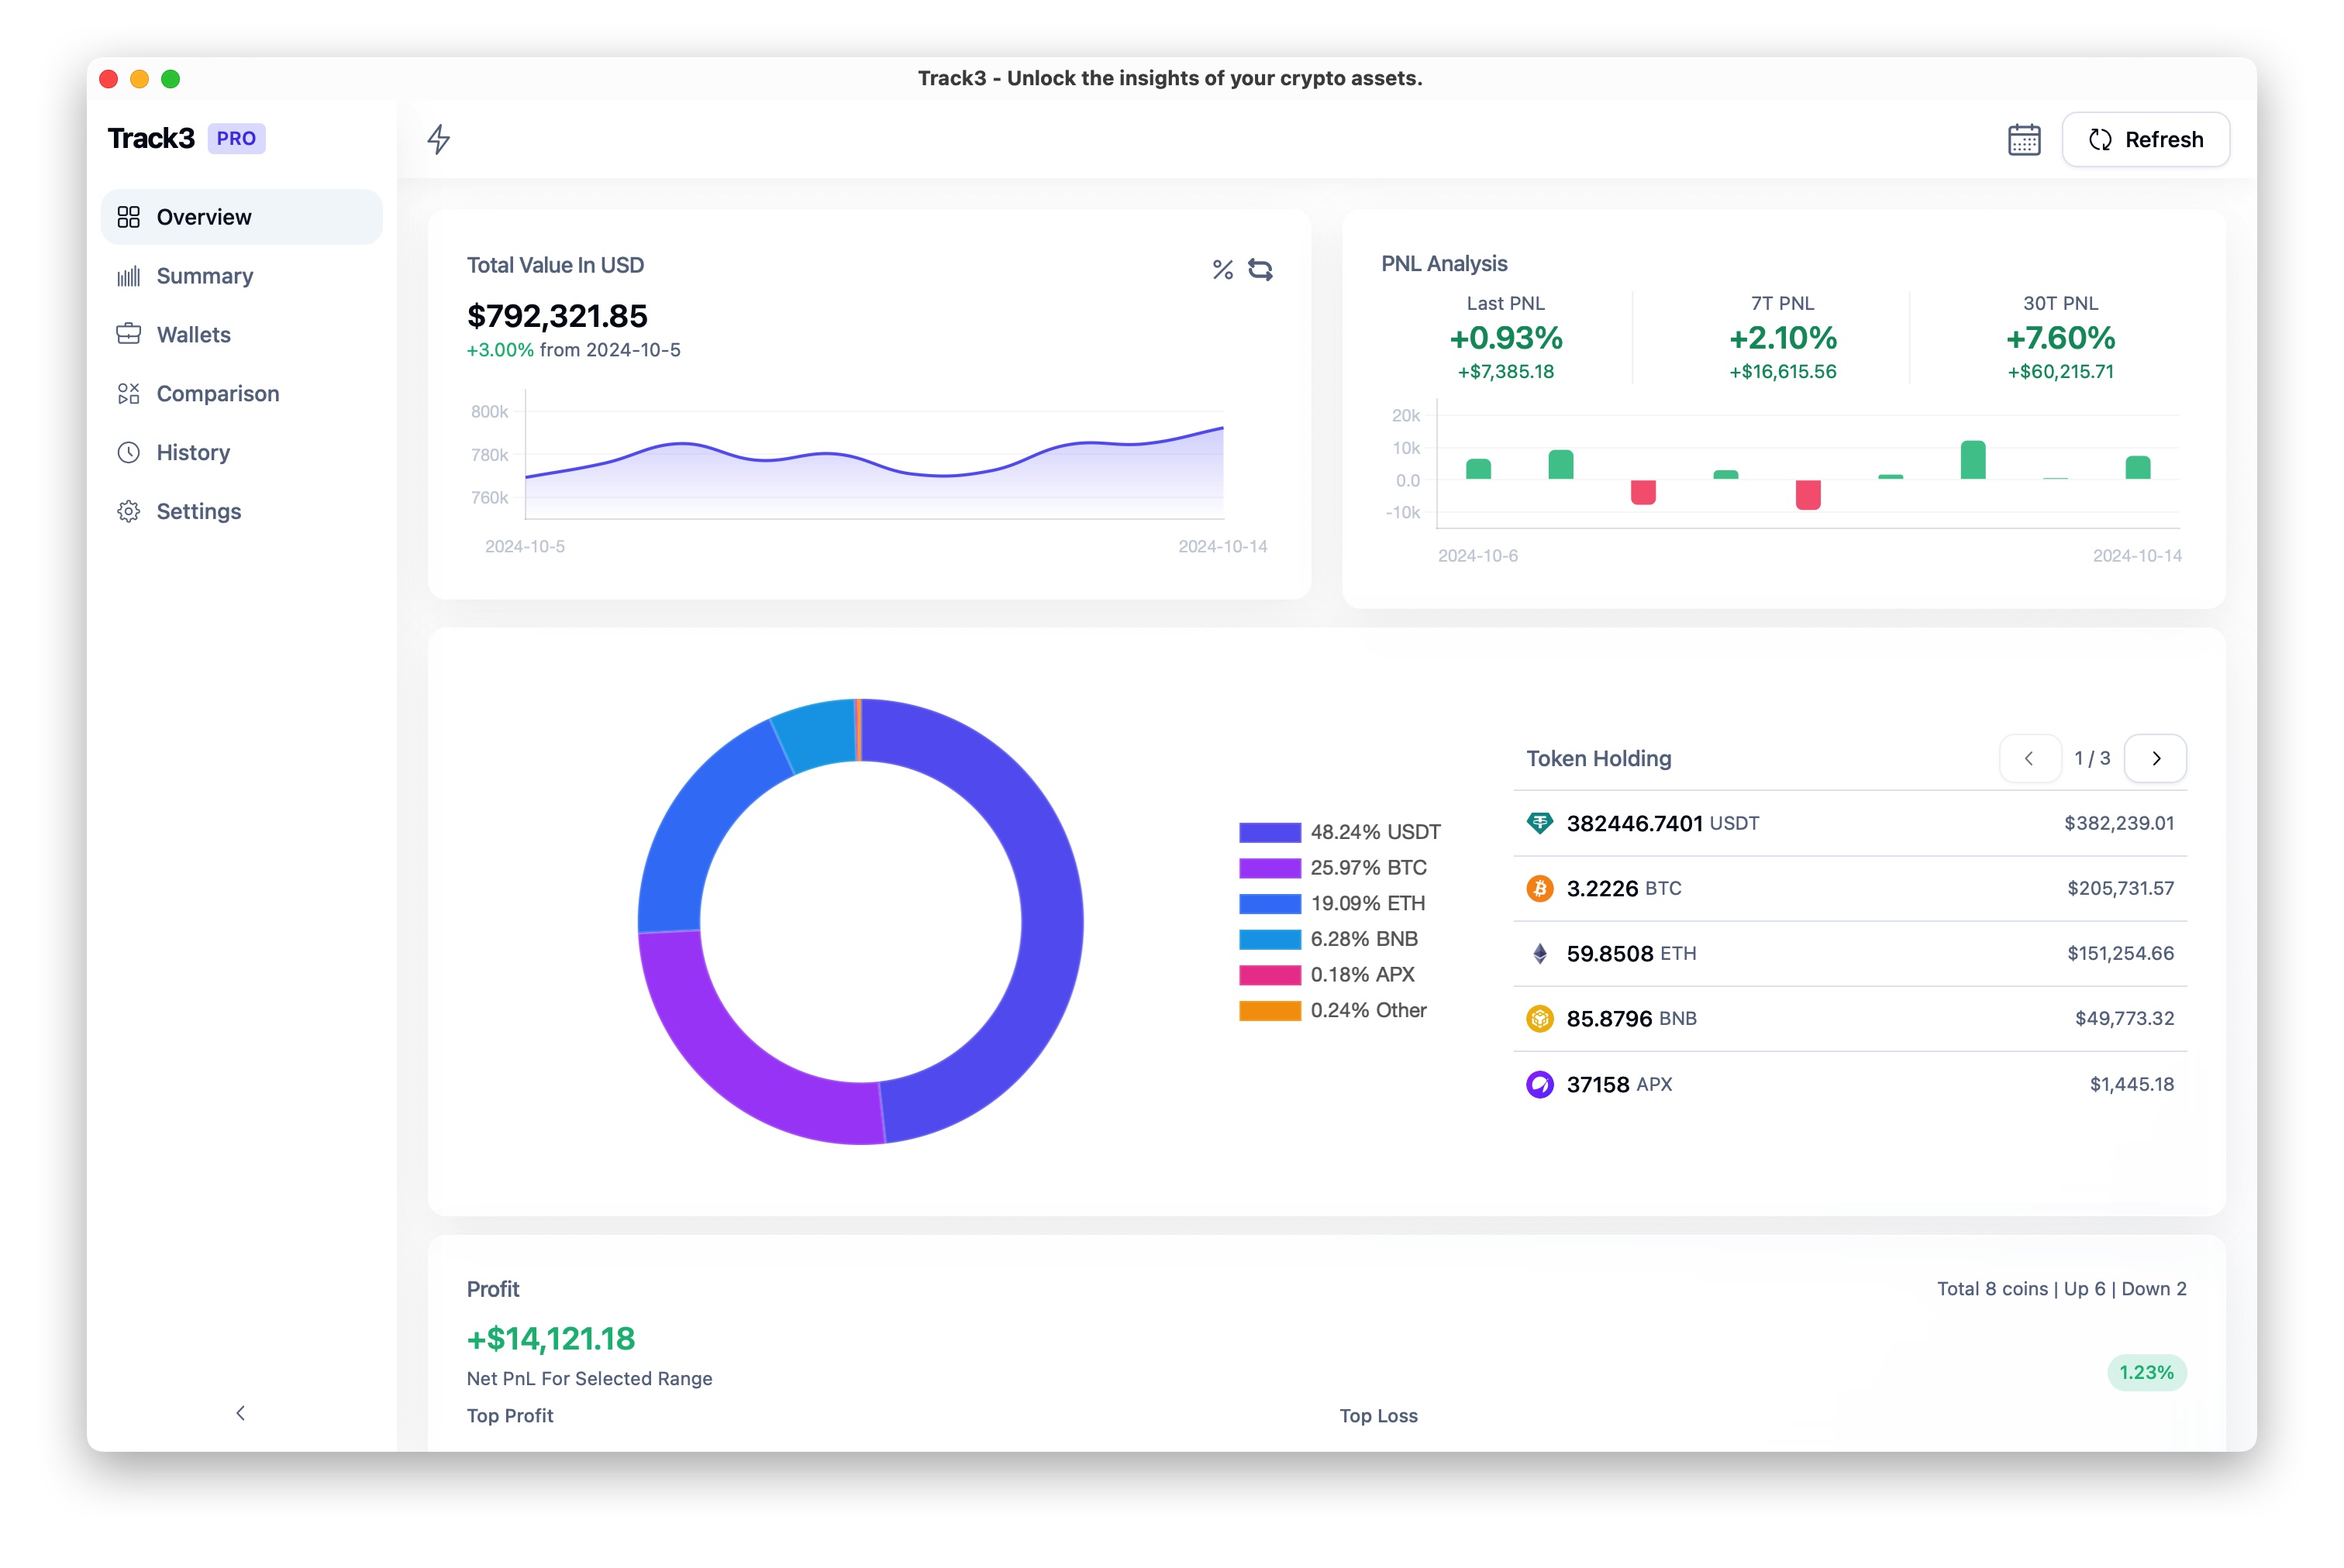Click the Track3 PRO badge
This screenshot has height=1568, width=2344.
click(236, 138)
